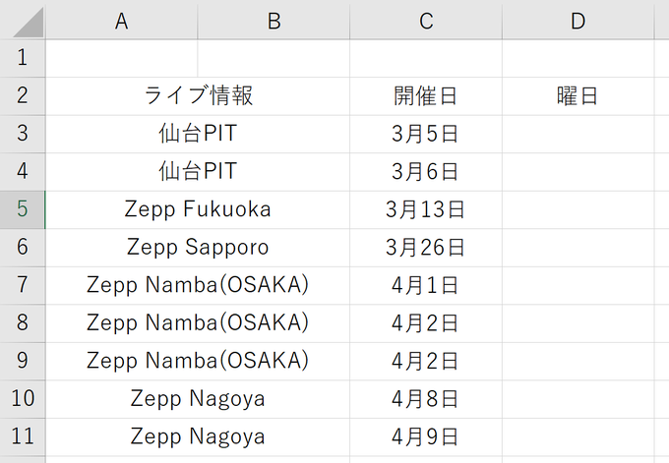
Task: Click the 開催日 header cell
Action: click(x=425, y=95)
